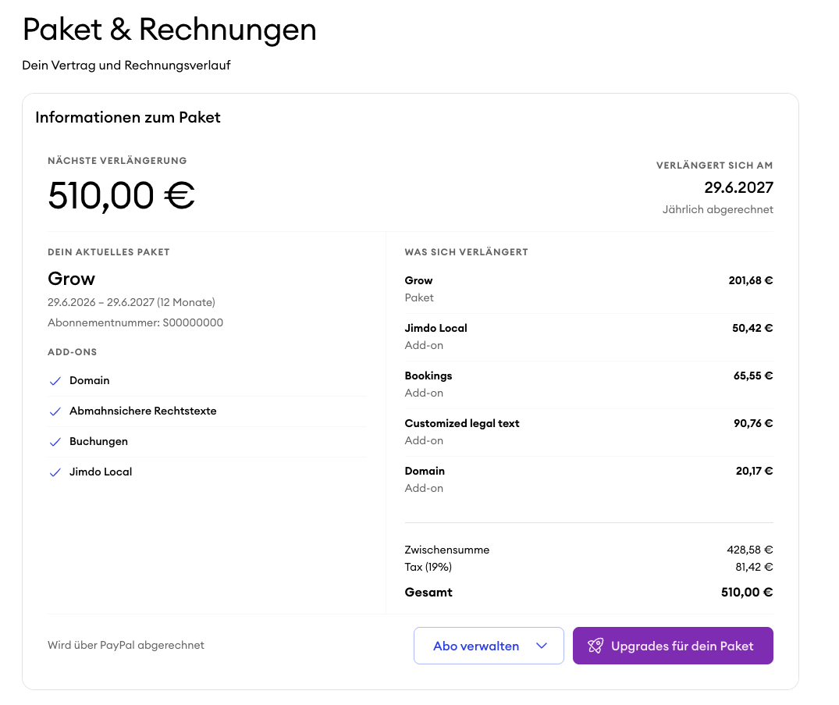Image resolution: width=839 pixels, height=705 pixels.
Task: Click the Tax (19%) label
Action: point(428,567)
